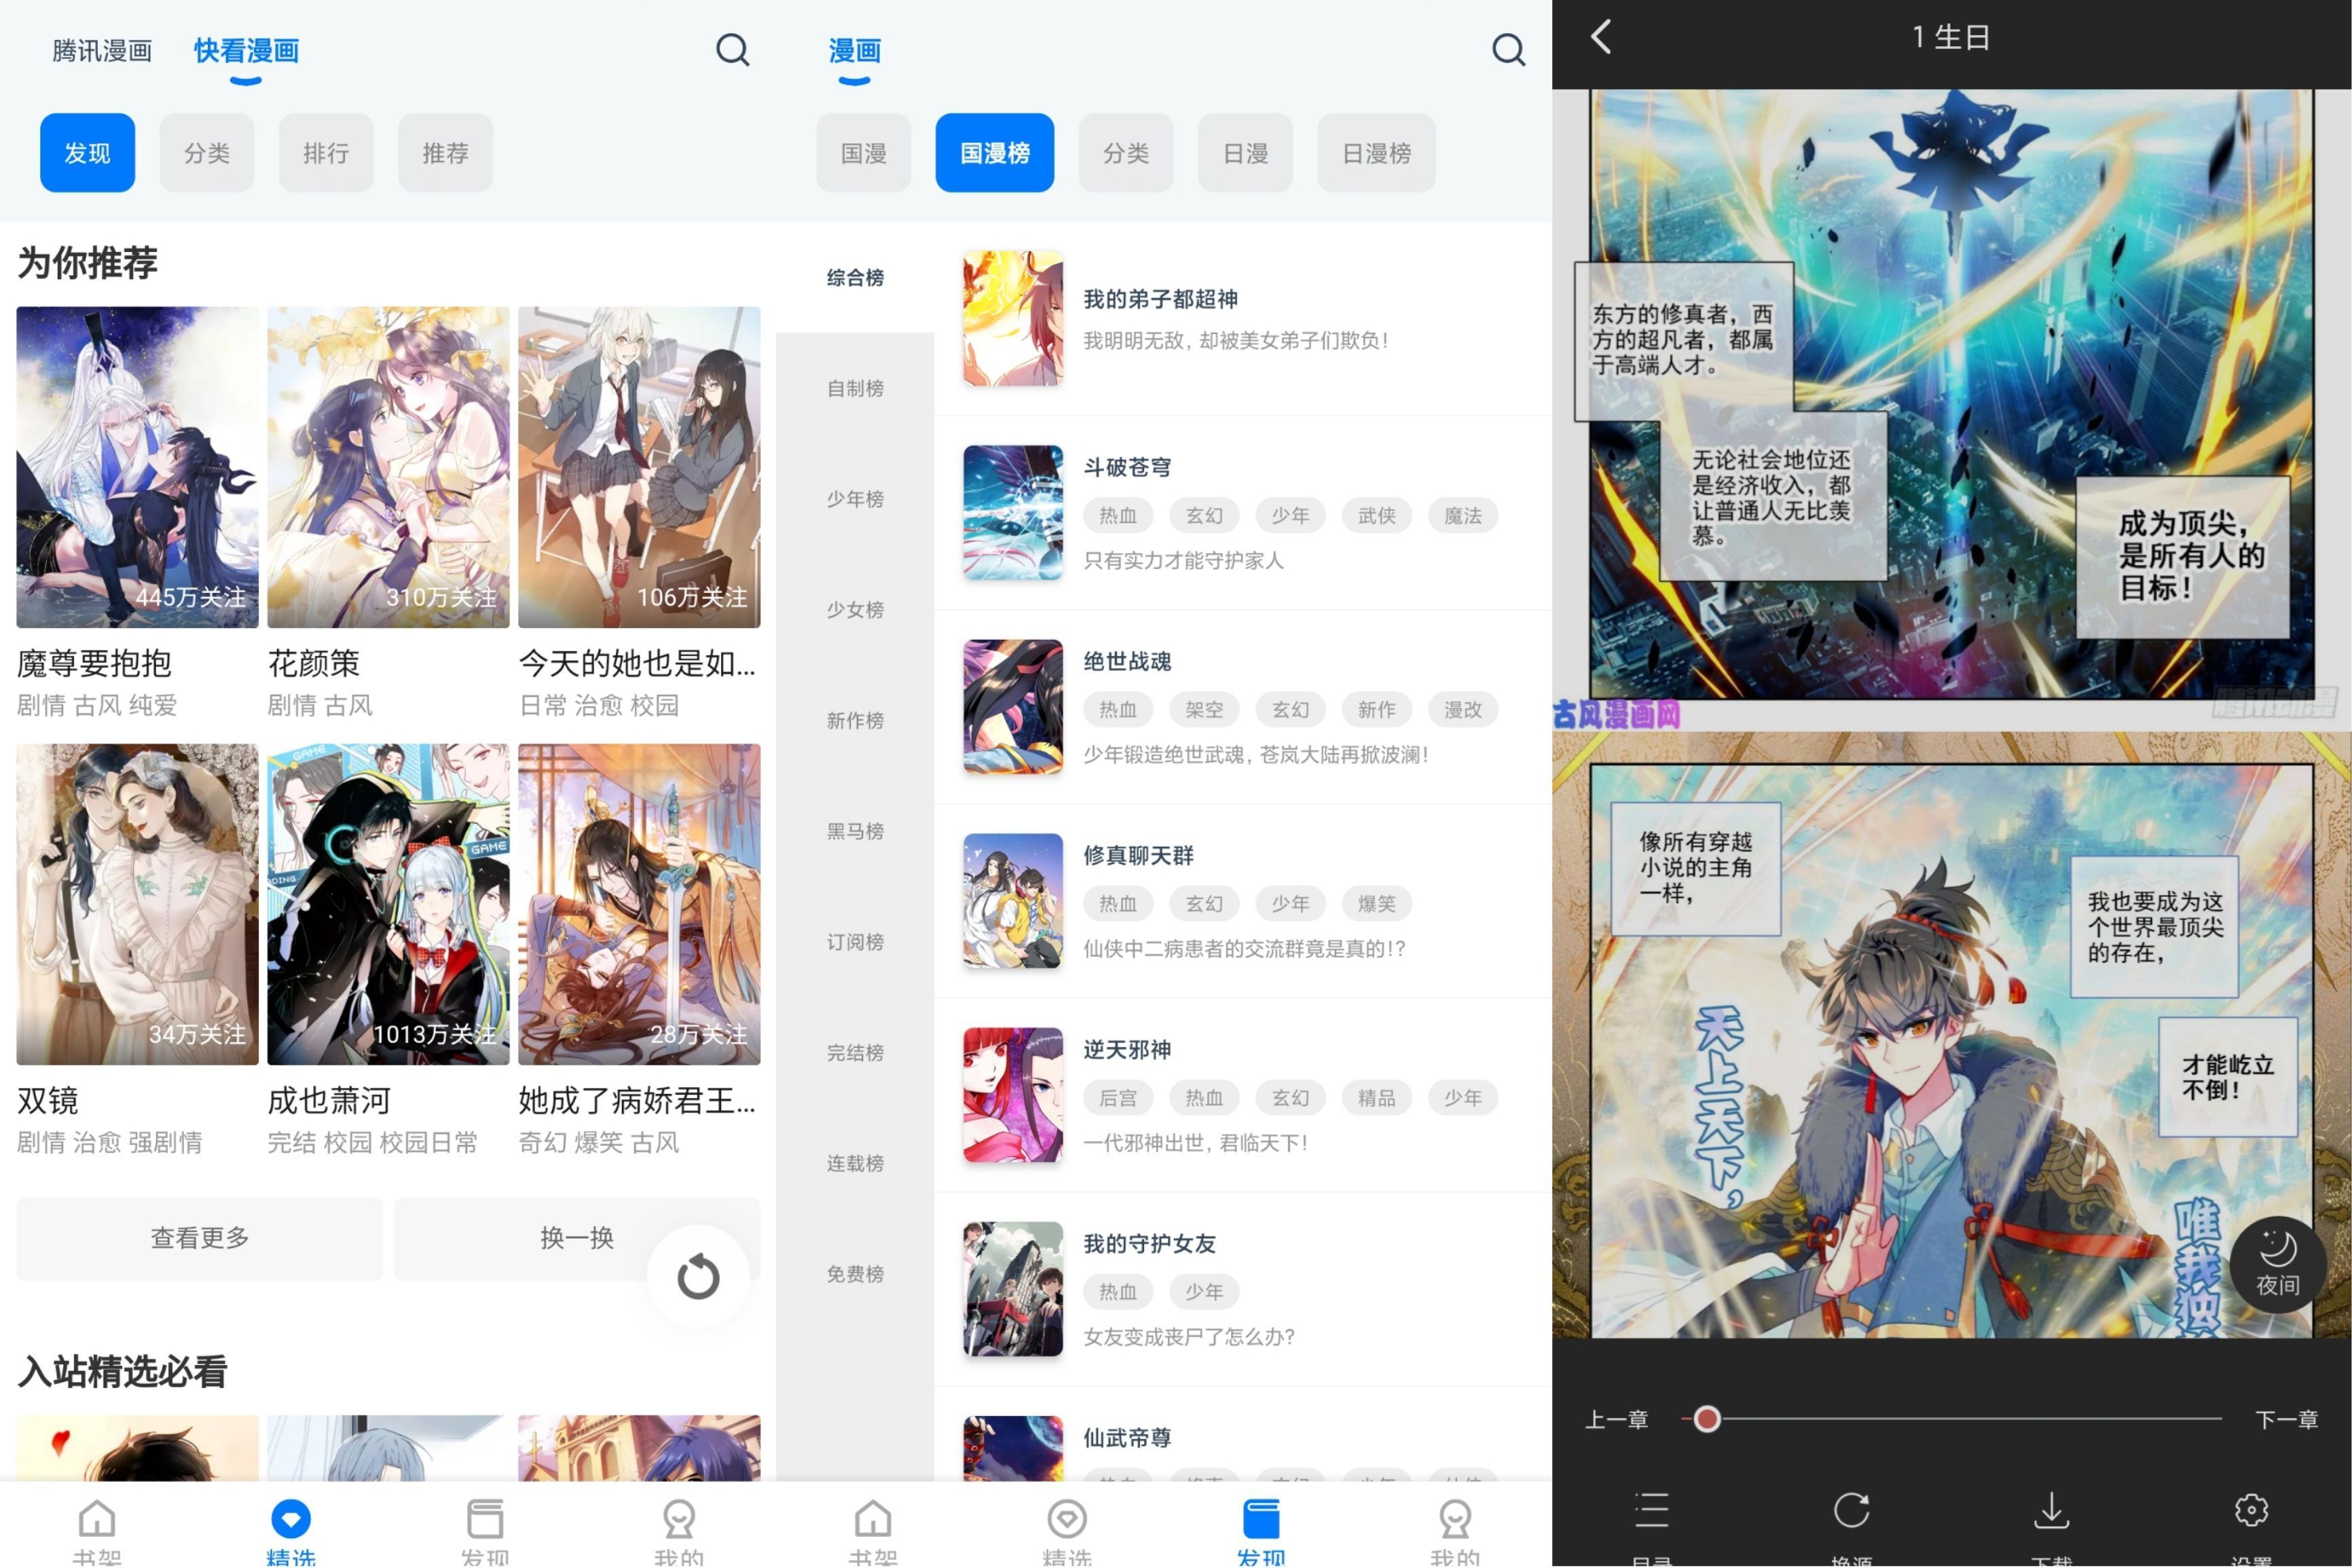Image resolution: width=2352 pixels, height=1568 pixels.
Task: Tap the search magnifier icon on 快看漫画 page
Action: [734, 50]
